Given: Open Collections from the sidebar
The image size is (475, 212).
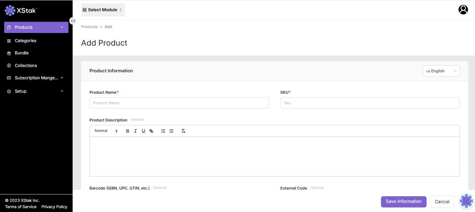Looking at the screenshot, I should pos(26,66).
